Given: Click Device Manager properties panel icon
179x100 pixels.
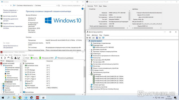Looking at the screenshot, I should tap(100, 38).
